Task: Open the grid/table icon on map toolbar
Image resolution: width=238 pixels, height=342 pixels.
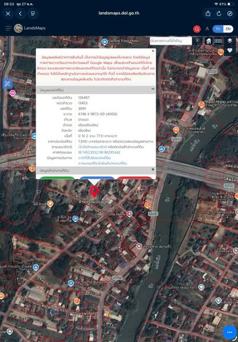Action: (218, 41)
